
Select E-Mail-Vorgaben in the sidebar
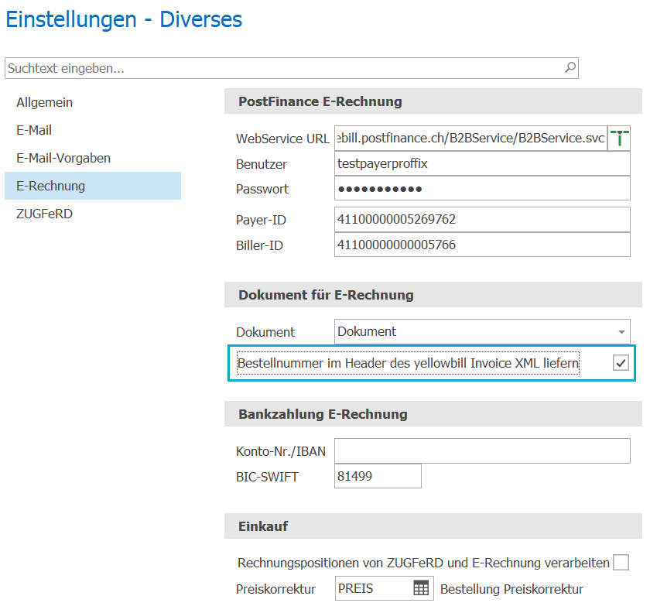[63, 158]
